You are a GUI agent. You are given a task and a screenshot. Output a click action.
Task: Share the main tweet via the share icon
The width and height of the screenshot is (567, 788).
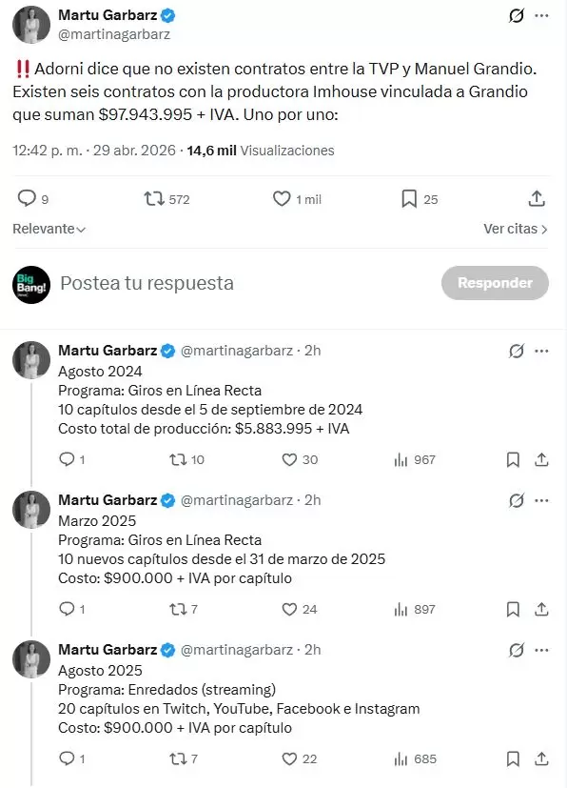click(536, 198)
